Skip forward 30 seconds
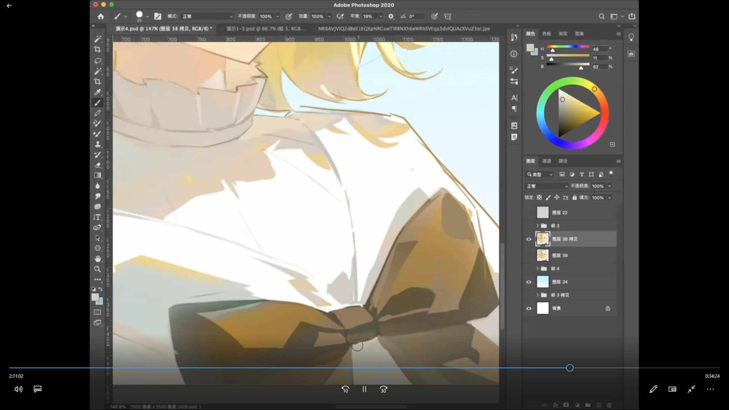The image size is (729, 410). (x=383, y=389)
